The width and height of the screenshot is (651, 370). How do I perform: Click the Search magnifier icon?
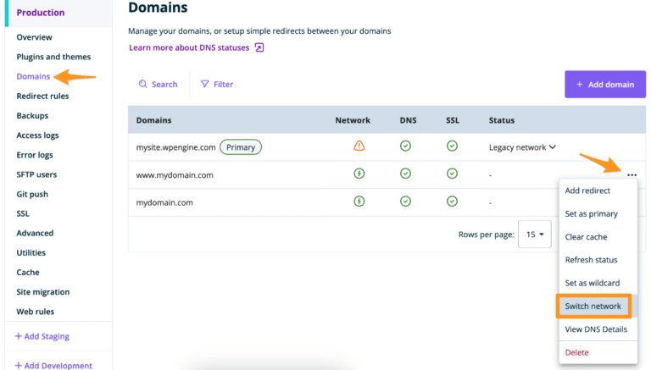143,85
